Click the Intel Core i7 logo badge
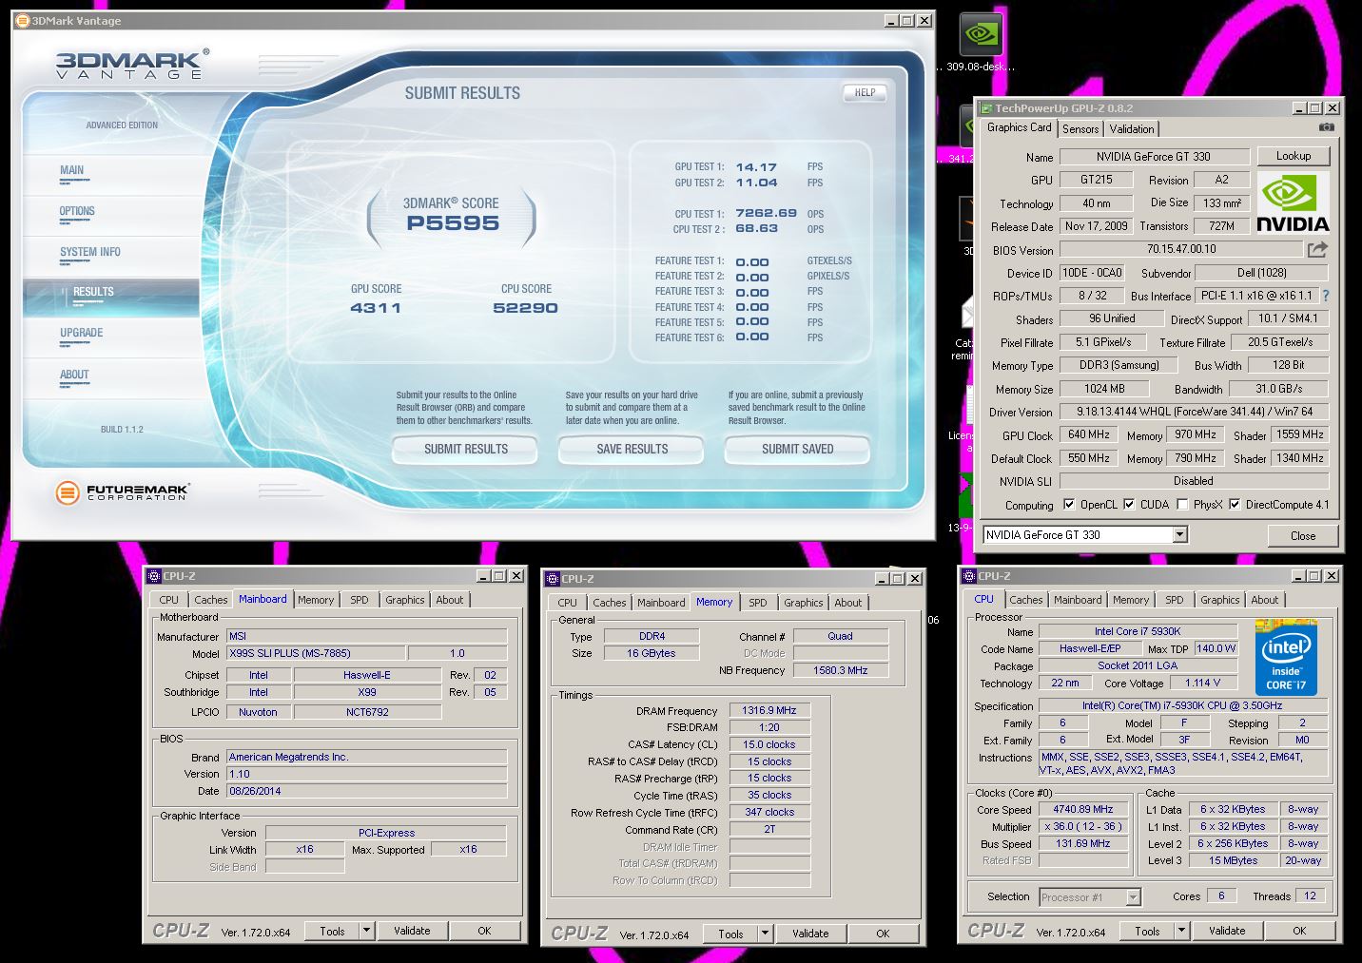This screenshot has height=963, width=1362. point(1286,656)
